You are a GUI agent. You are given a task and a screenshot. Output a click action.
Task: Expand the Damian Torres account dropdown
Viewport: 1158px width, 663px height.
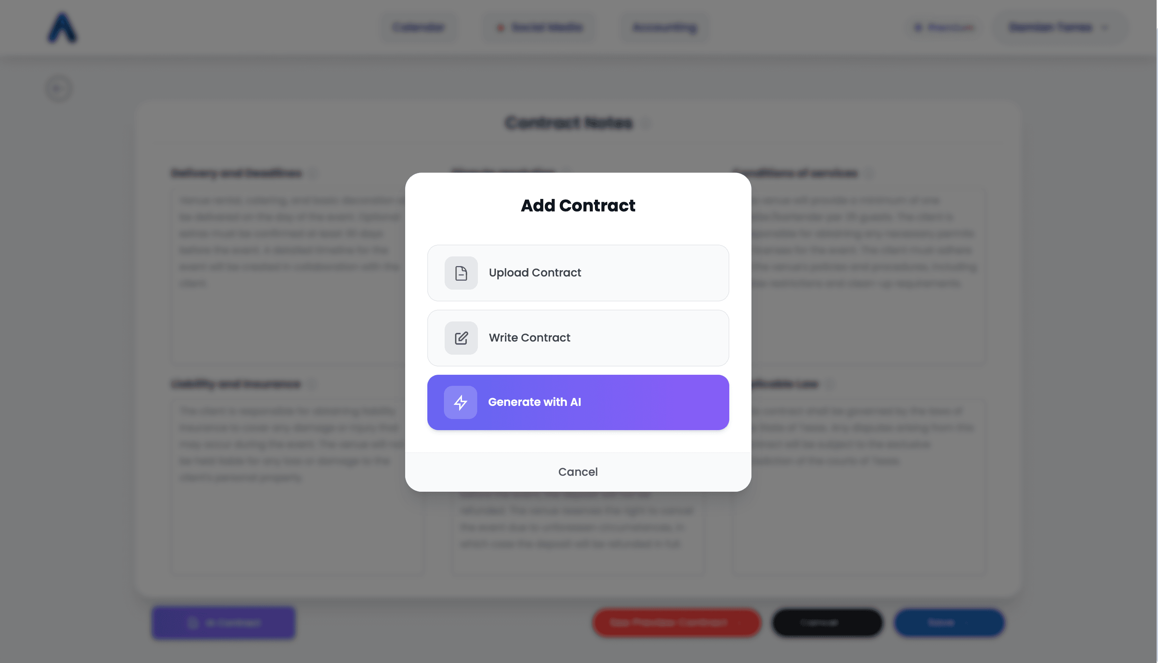pyautogui.click(x=1058, y=28)
